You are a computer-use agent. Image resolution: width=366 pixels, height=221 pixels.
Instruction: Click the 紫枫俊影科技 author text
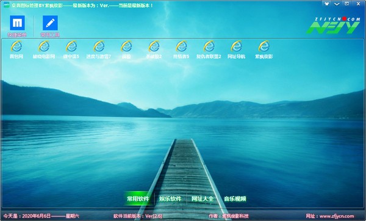click(235, 216)
